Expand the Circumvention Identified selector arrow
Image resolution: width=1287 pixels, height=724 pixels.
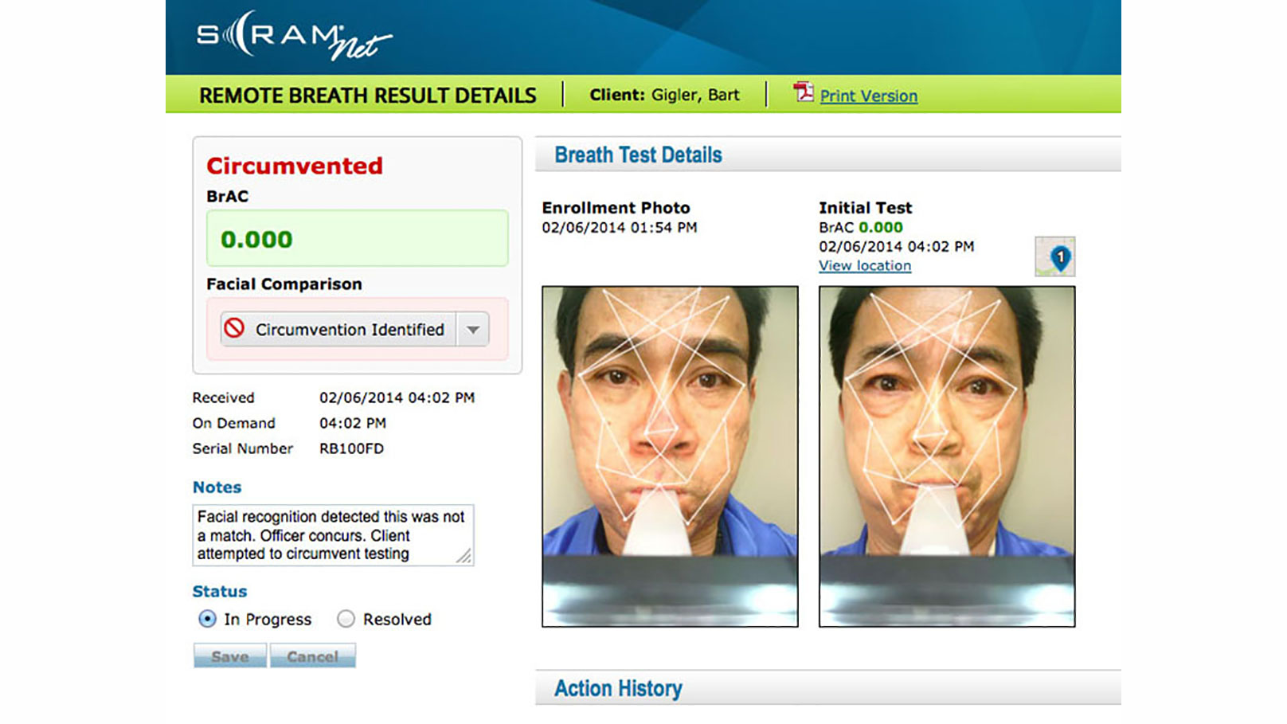click(x=473, y=329)
